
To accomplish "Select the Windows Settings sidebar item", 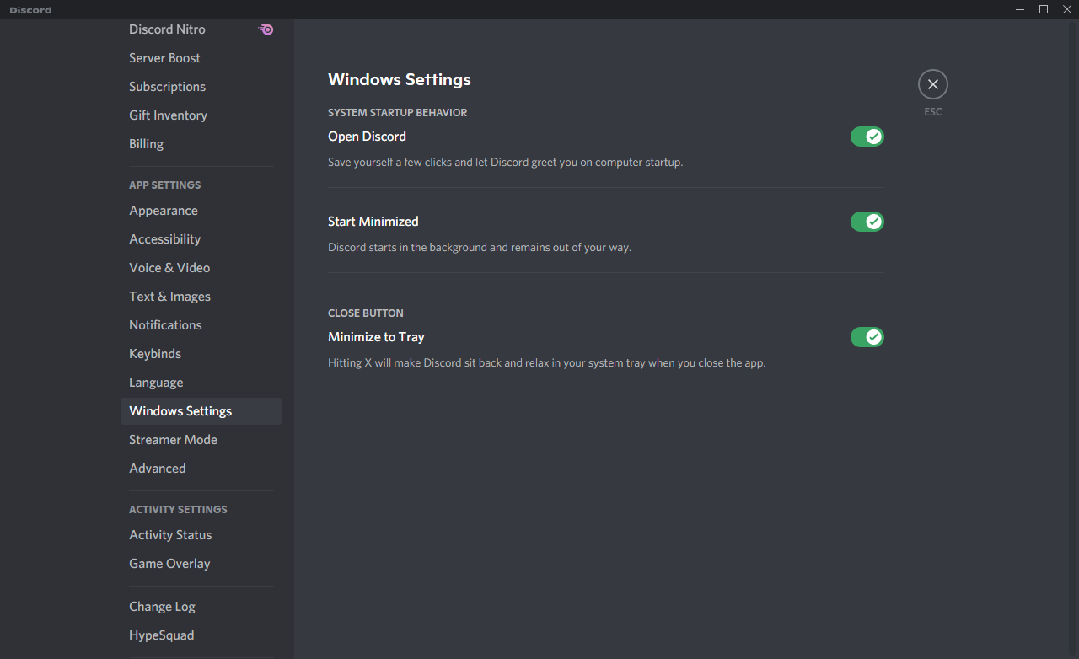I will 201,411.
